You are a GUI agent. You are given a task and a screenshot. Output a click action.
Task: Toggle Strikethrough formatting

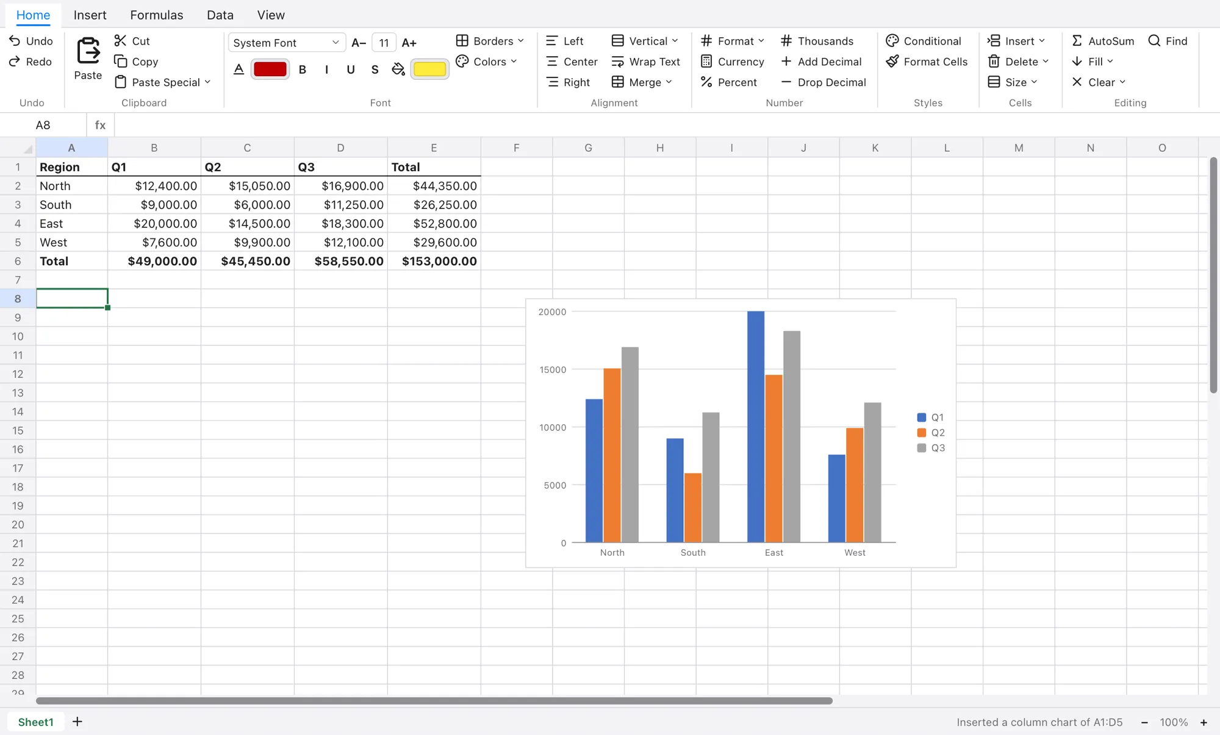(x=375, y=69)
